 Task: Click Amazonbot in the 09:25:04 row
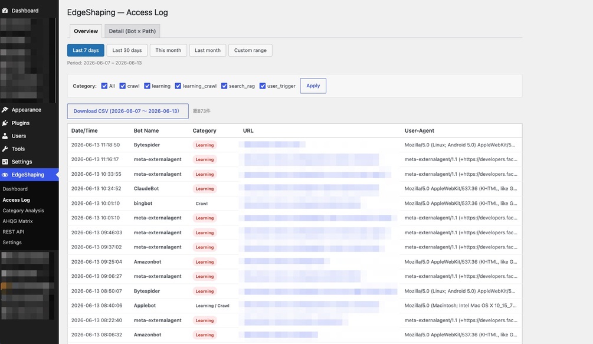[x=148, y=261]
